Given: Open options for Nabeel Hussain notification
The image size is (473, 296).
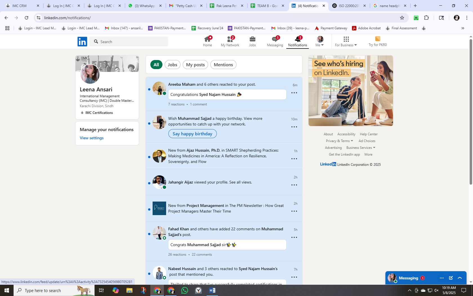Looking at the screenshot, I should (294, 277).
